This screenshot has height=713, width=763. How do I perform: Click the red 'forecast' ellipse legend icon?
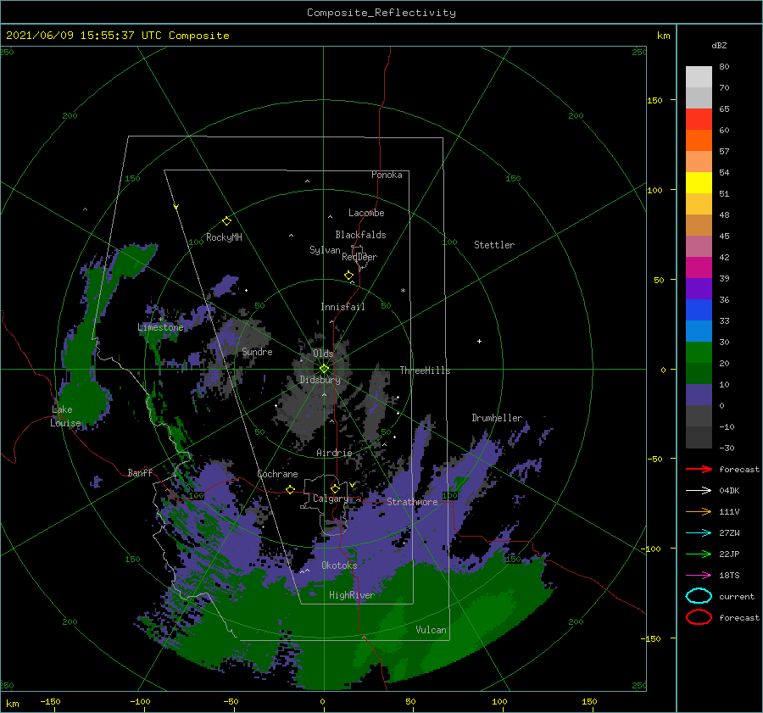click(x=699, y=617)
